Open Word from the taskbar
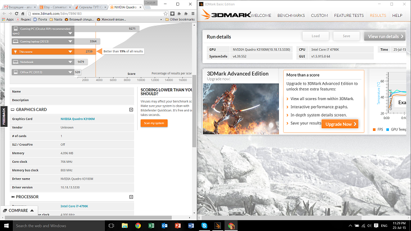Screen dimensions: 411x231 click(191, 225)
